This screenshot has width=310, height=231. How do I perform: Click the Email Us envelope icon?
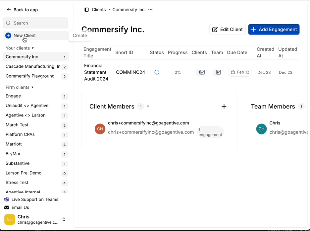7,207
